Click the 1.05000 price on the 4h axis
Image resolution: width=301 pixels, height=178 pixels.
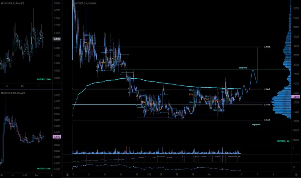[x=57, y=71]
